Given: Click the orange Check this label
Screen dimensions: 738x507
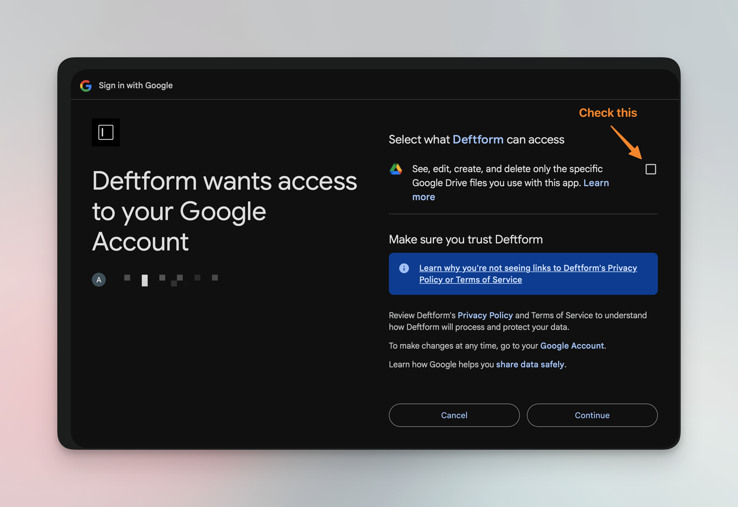Looking at the screenshot, I should (x=608, y=113).
